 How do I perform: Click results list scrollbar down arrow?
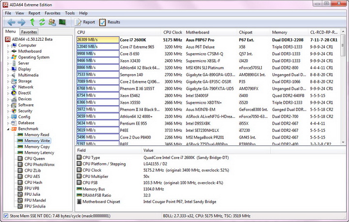tap(343, 142)
